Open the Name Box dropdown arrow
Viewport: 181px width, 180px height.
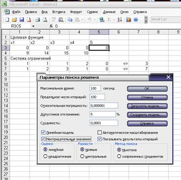(33, 26)
